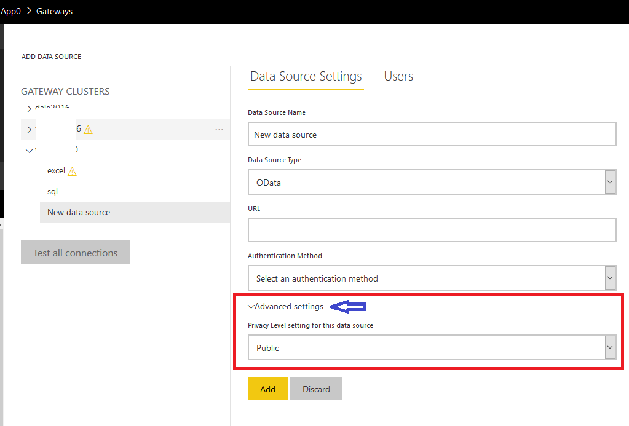
Task: Click the yellow Add button
Action: [267, 389]
